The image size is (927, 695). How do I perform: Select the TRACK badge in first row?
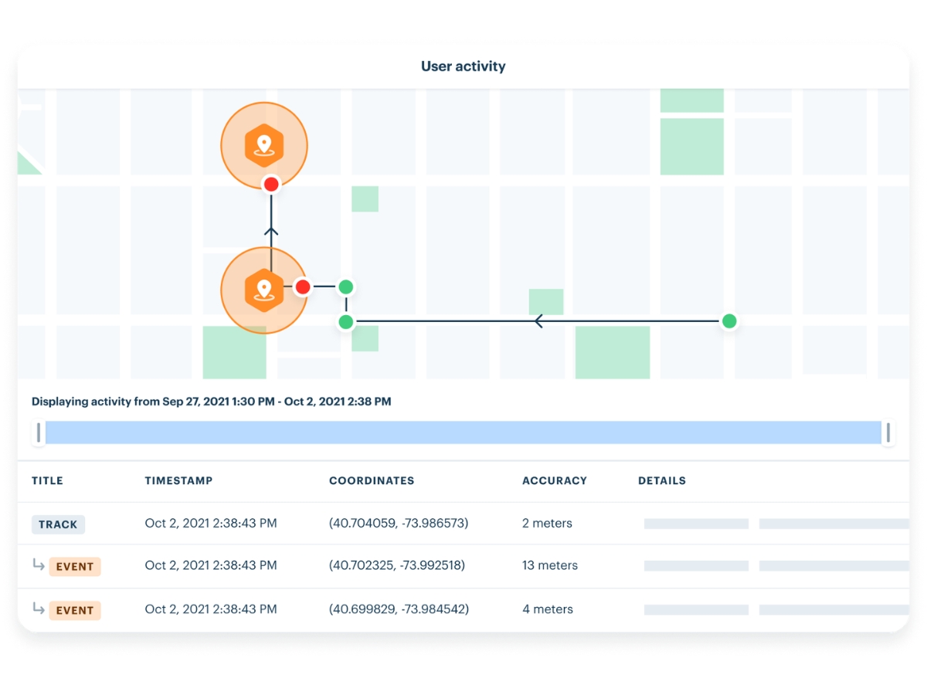click(x=58, y=524)
